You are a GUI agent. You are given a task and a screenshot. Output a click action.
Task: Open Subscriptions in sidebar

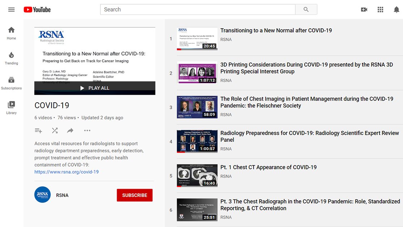point(11,83)
